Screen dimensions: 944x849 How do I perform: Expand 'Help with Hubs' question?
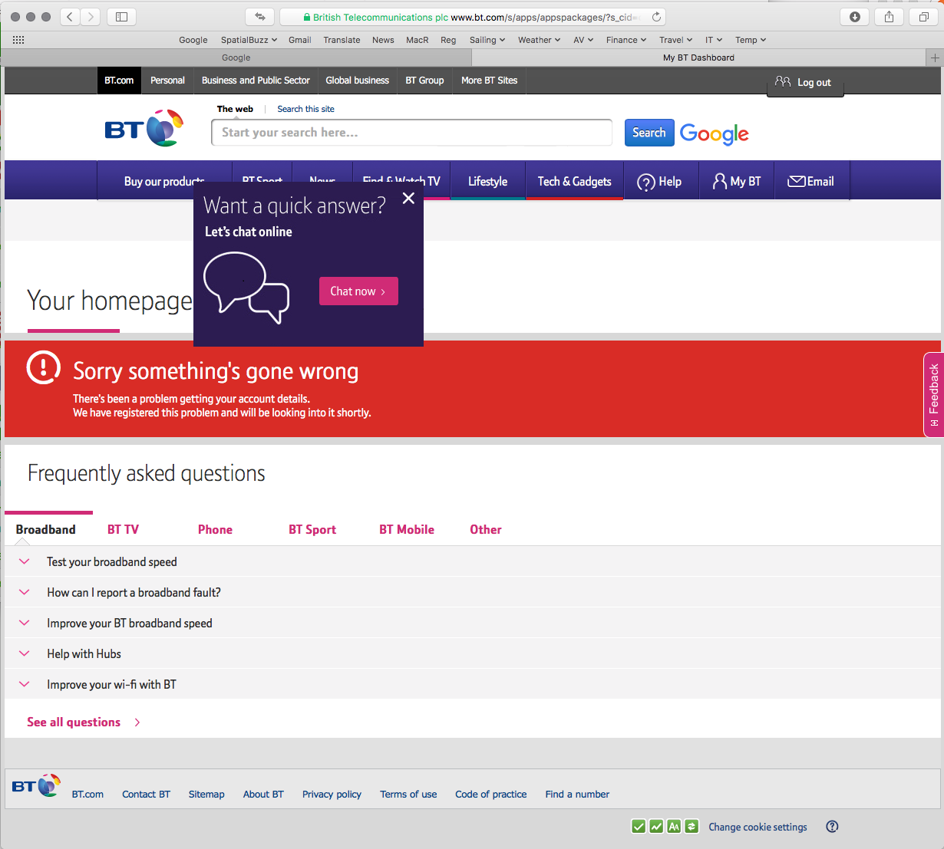pos(84,653)
